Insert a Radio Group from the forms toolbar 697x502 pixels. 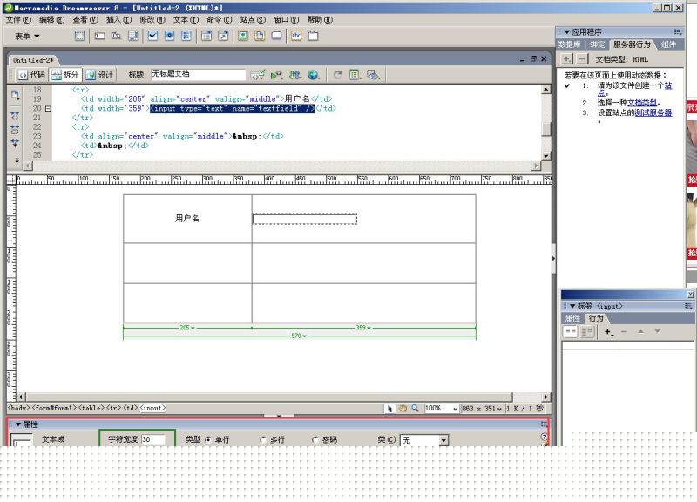[x=186, y=36]
